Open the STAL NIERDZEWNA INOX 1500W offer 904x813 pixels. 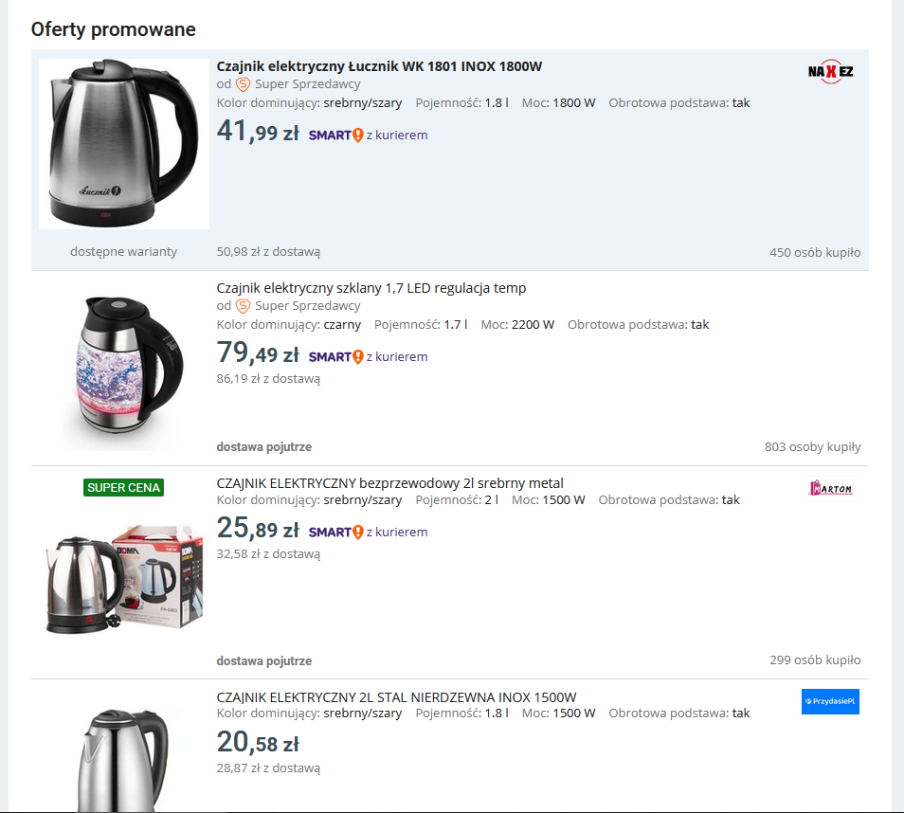[396, 697]
